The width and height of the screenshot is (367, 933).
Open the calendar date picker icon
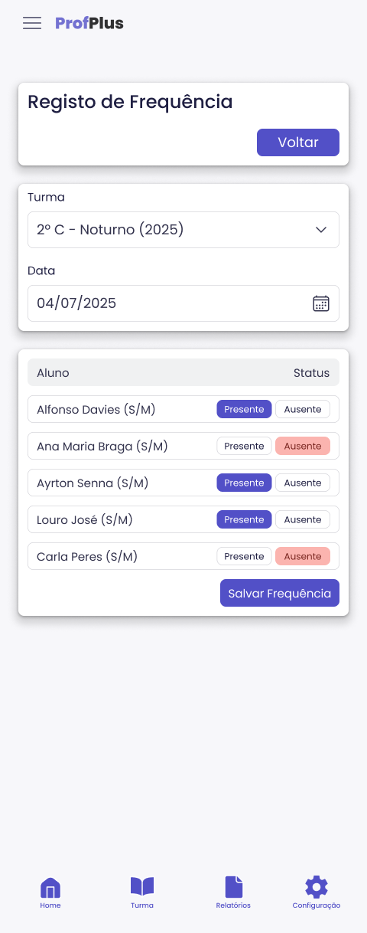click(321, 303)
